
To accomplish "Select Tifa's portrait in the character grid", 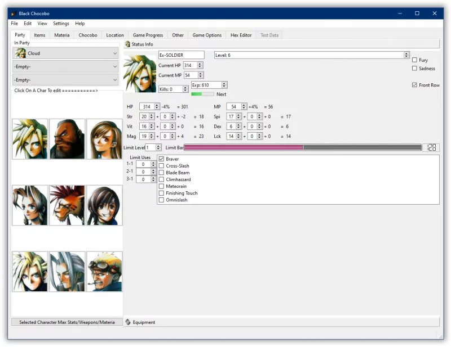I will (104, 139).
